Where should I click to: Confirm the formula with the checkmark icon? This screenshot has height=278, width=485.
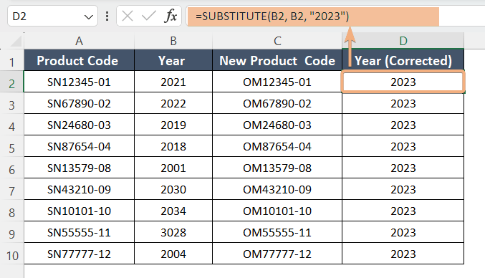pyautogui.click(x=149, y=16)
